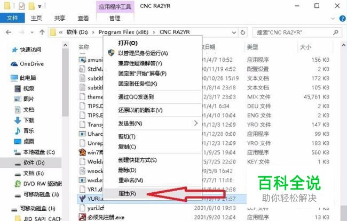Viewport: 347px width, 221px height.
Task: Select the yuri.lcf file
Action: (96, 208)
